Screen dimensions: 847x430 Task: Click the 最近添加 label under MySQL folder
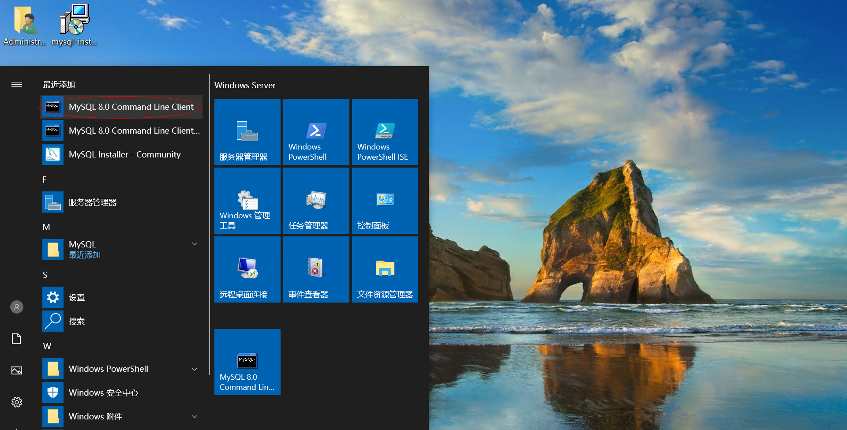click(x=85, y=255)
